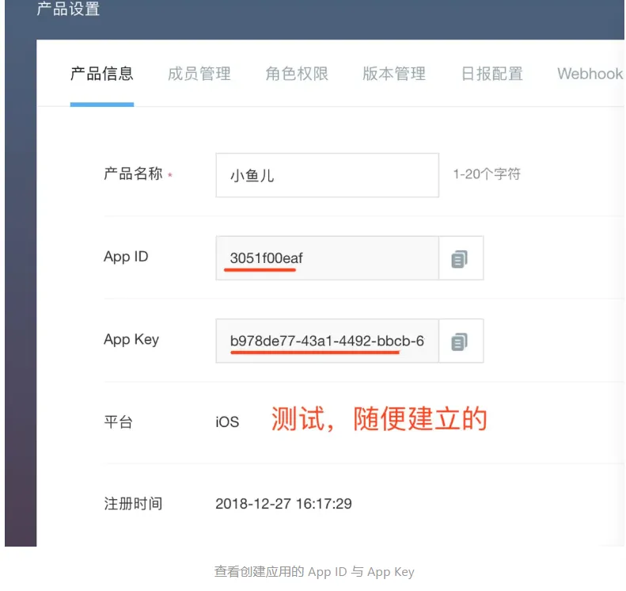Click the iOS platform value
This screenshot has width=626, height=591.
pos(227,422)
